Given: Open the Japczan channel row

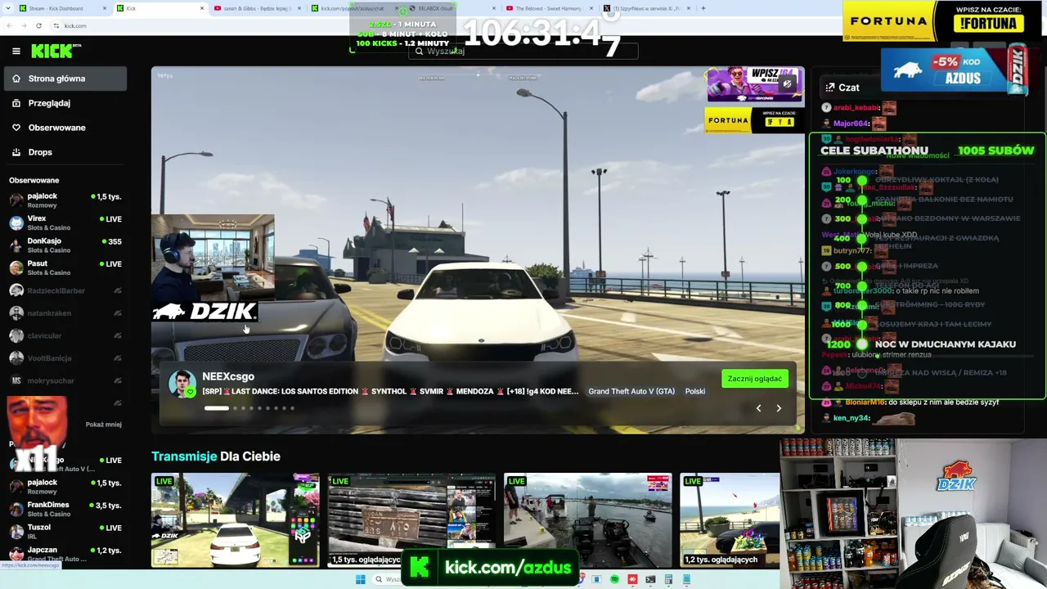Looking at the screenshot, I should [x=65, y=554].
